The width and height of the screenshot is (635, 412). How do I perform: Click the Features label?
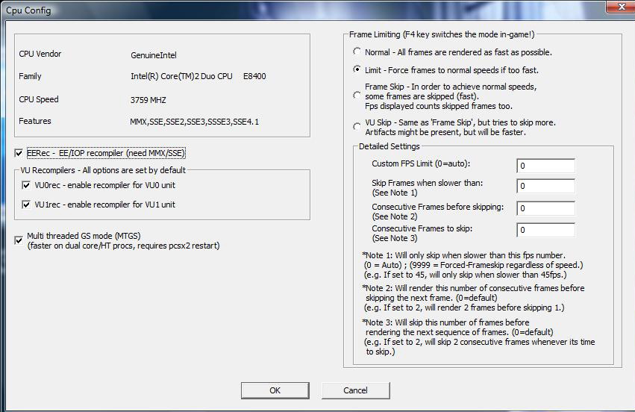pos(35,121)
